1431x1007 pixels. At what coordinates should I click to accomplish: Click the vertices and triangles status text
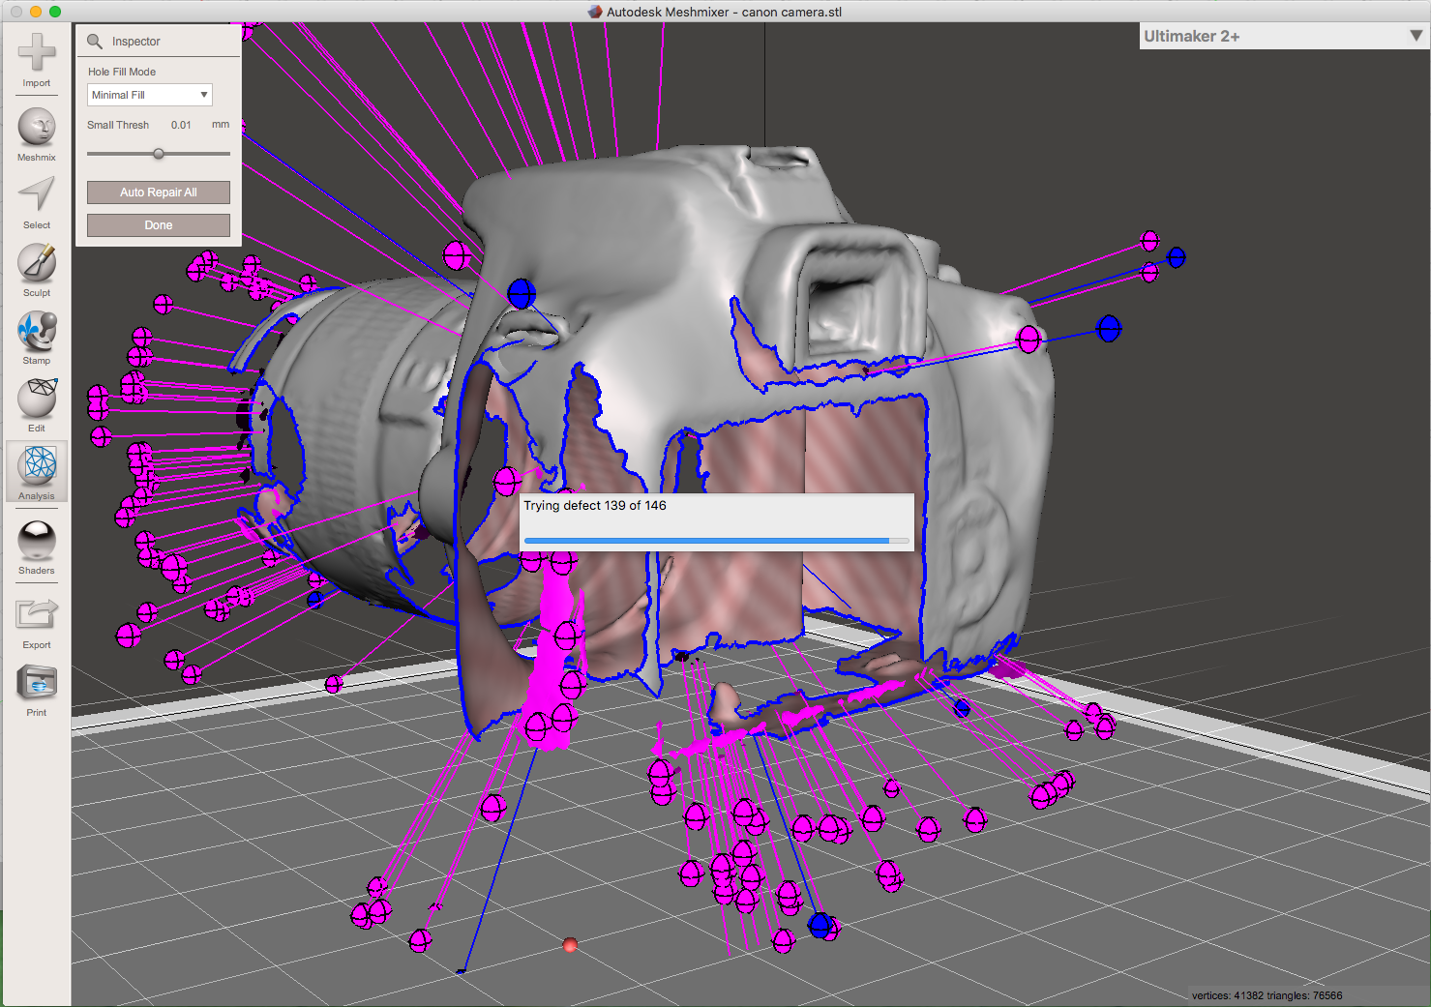(x=1267, y=995)
